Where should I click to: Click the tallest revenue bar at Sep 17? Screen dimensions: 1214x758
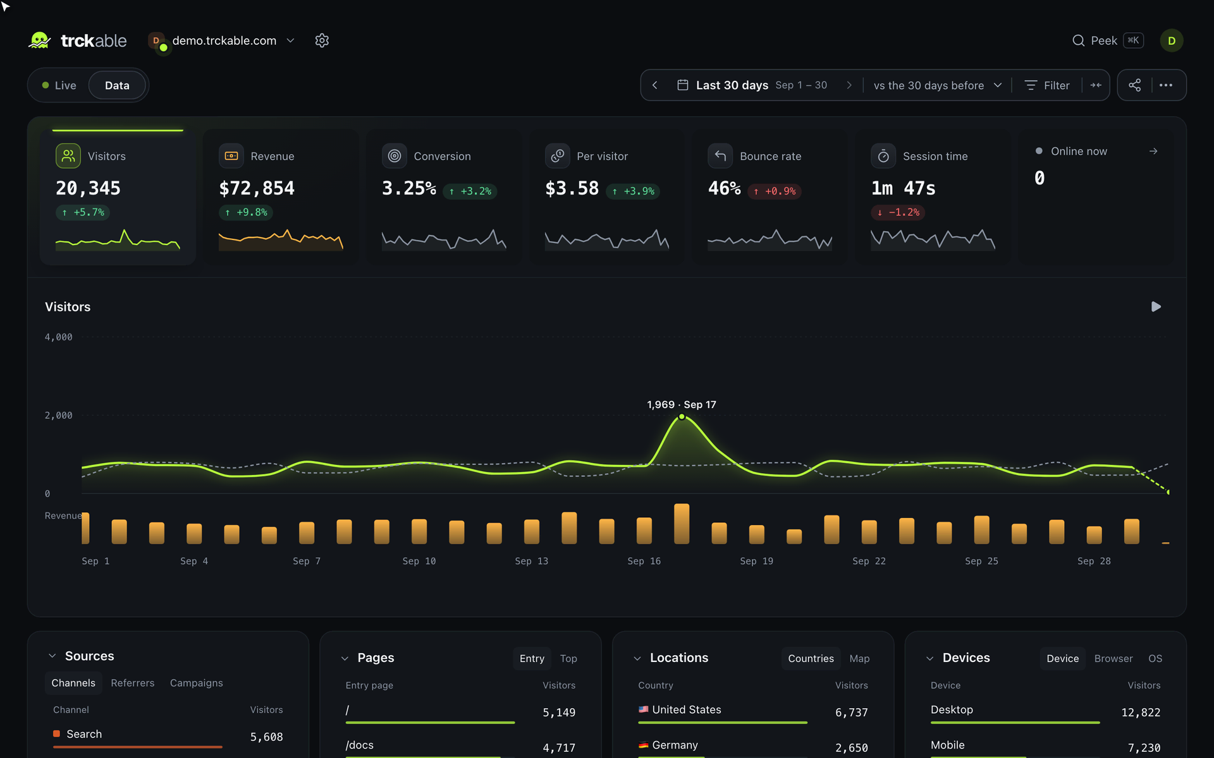click(682, 524)
